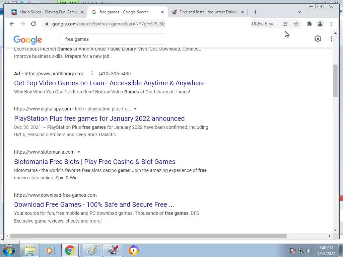
Task: Click the scroll-down arrow
Action: point(335,230)
